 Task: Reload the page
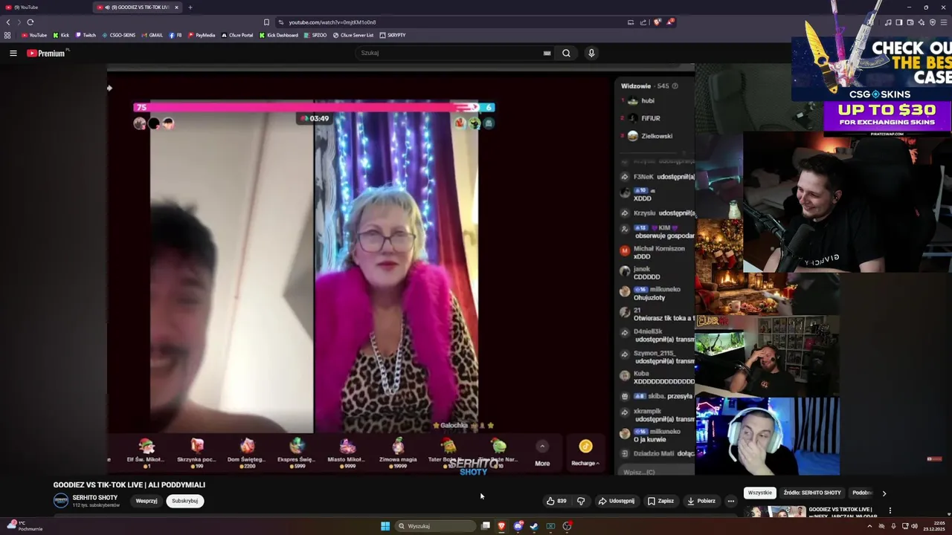click(x=30, y=22)
